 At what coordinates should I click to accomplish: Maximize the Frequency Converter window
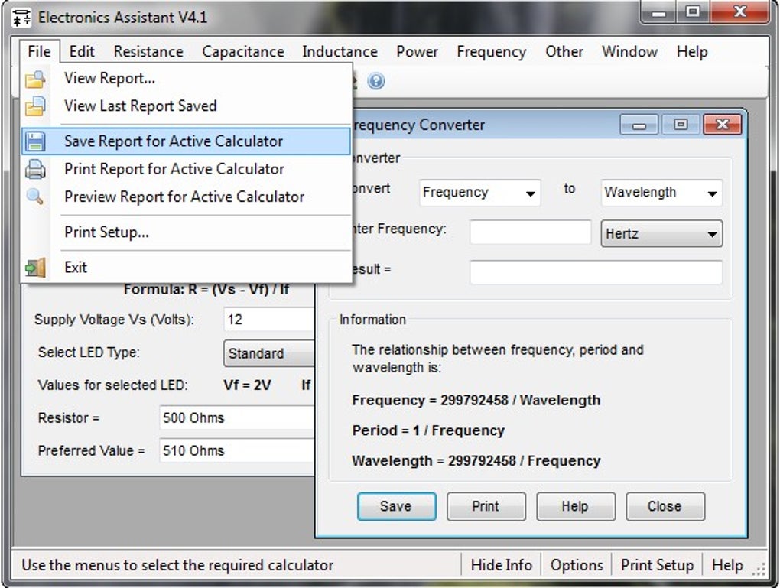[681, 125]
